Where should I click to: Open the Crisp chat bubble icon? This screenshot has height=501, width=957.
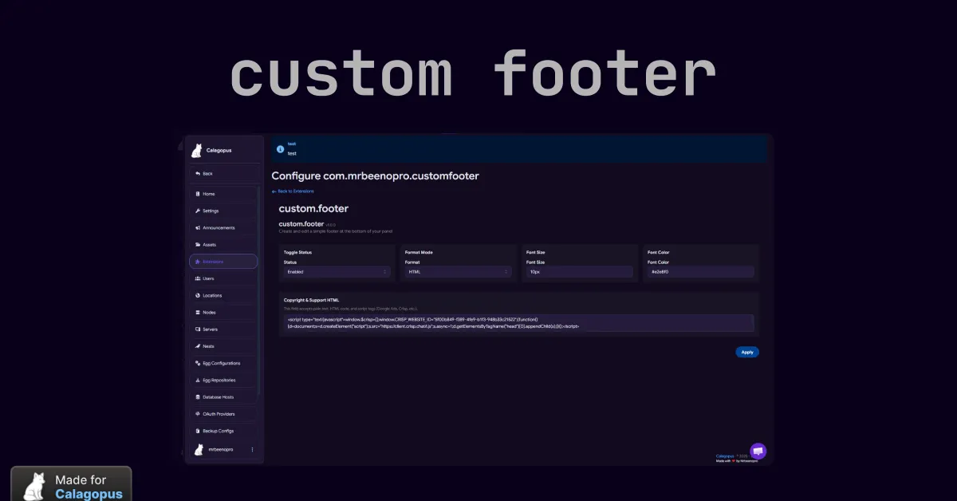[758, 451]
